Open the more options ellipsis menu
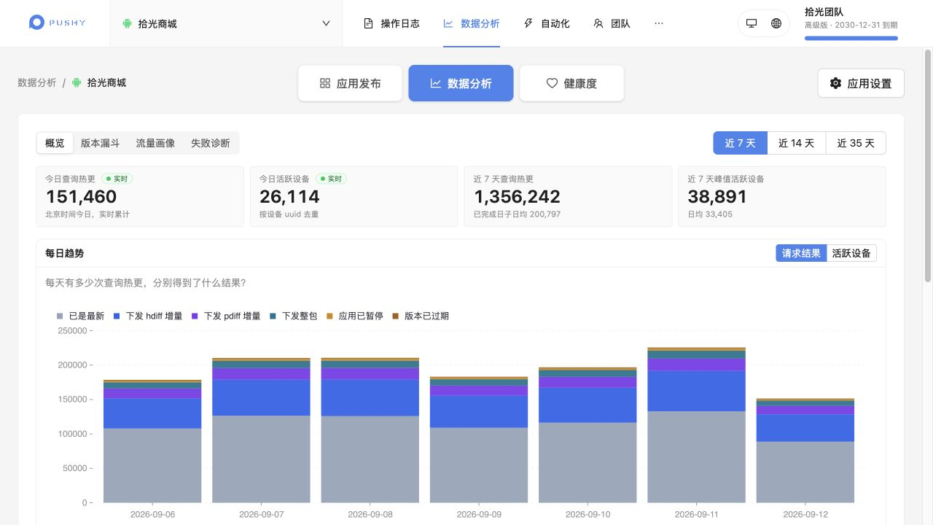The width and height of the screenshot is (933, 525). coord(659,23)
